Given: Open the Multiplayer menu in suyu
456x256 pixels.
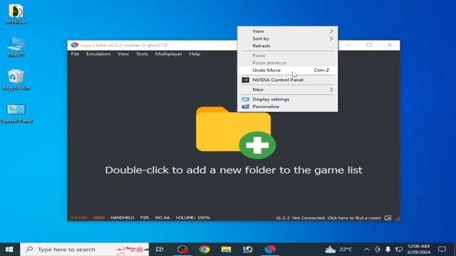Looking at the screenshot, I should pyautogui.click(x=168, y=54).
